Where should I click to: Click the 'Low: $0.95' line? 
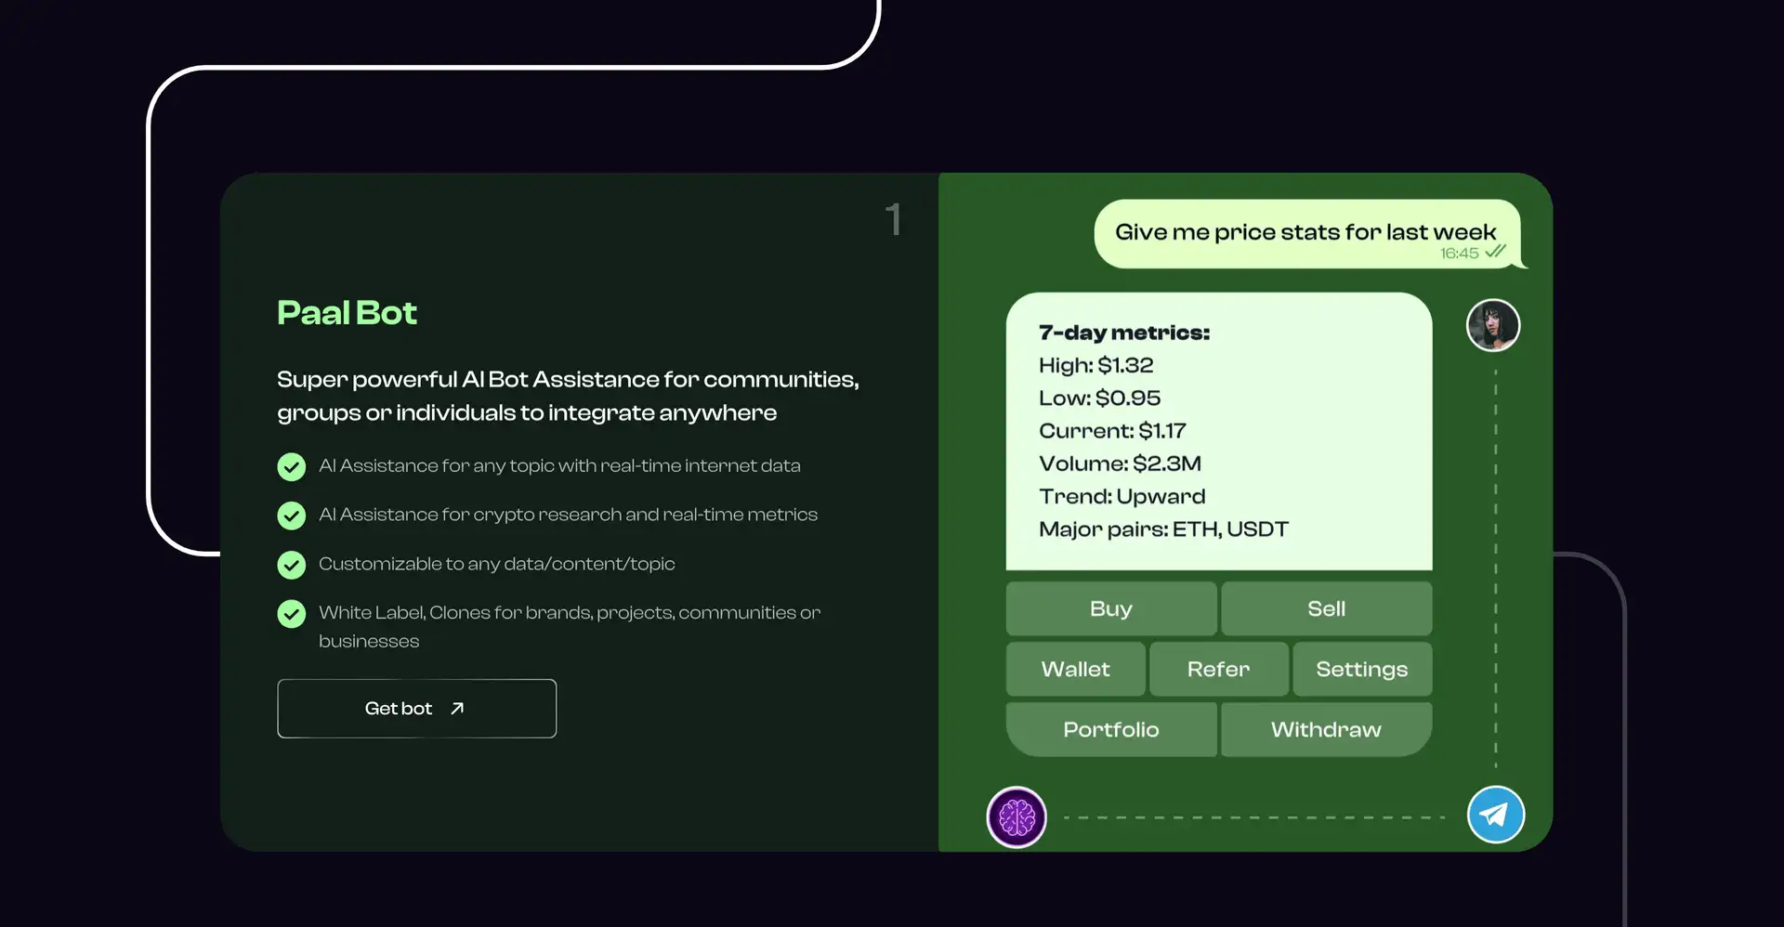click(1100, 398)
